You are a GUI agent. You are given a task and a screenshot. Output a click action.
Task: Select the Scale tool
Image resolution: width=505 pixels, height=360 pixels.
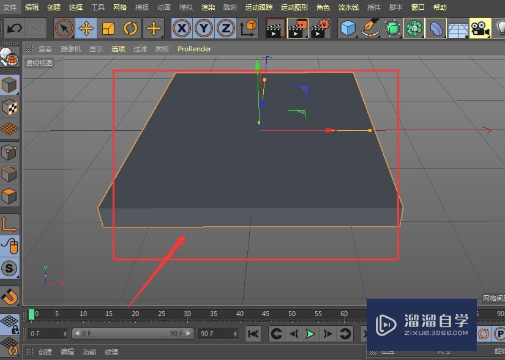[x=108, y=28]
